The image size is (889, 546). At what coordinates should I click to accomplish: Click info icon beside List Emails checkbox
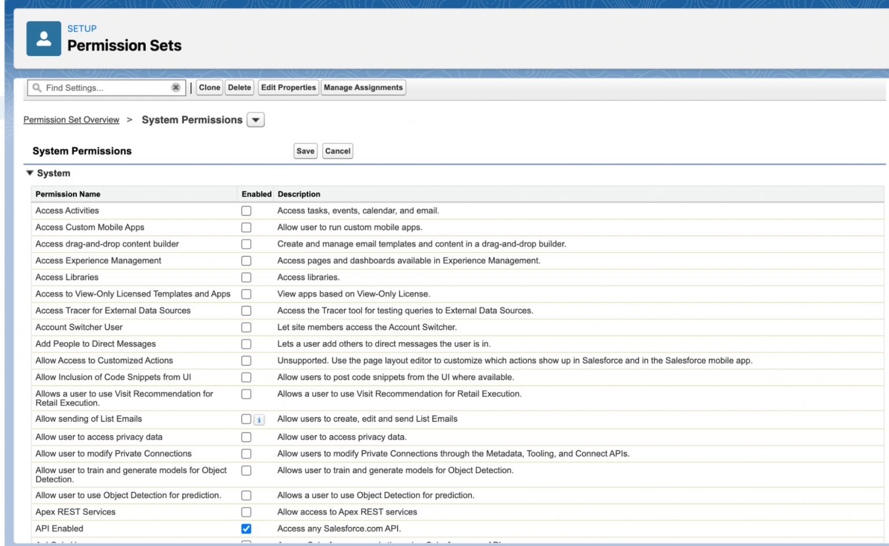tap(259, 420)
